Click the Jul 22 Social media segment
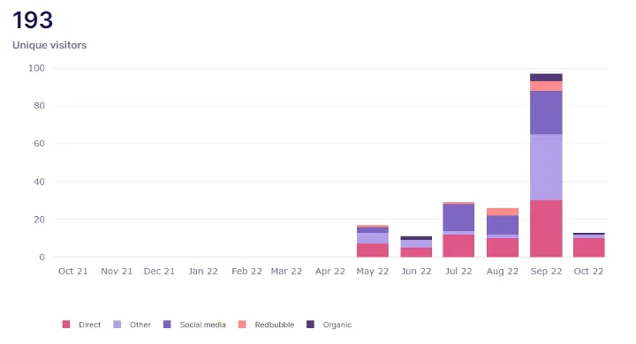 tap(458, 218)
